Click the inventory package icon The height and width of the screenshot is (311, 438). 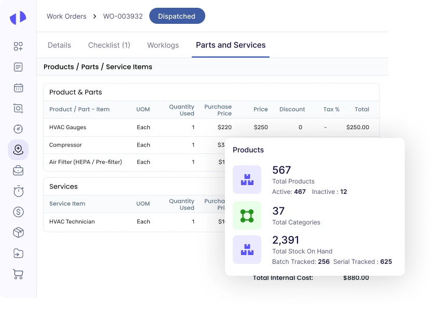18,233
